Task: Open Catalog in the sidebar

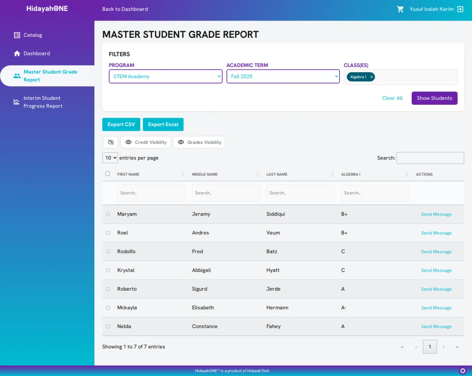Action: click(x=33, y=35)
